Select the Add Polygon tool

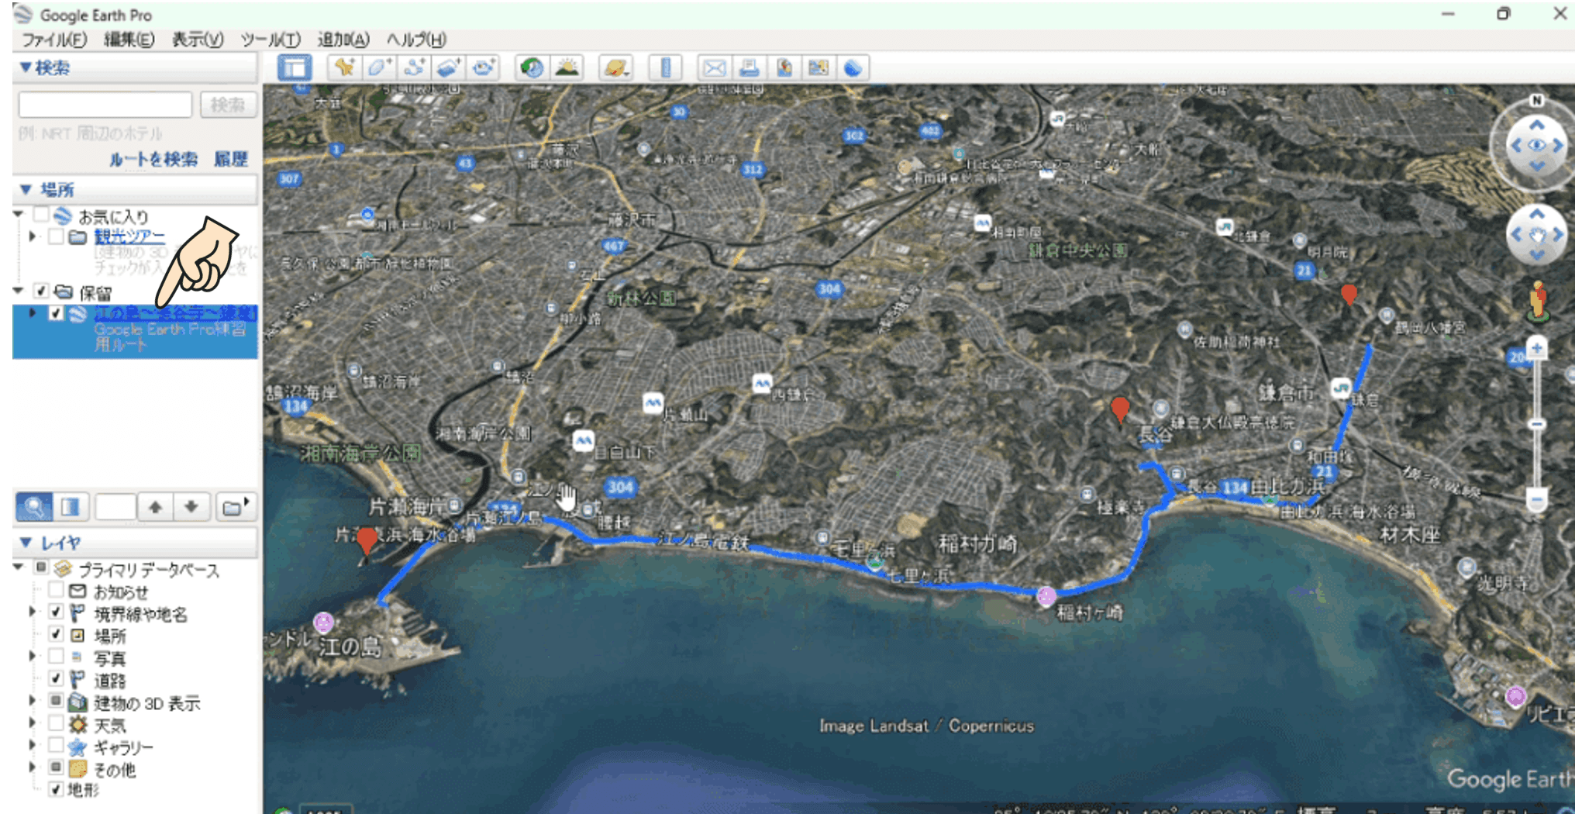378,68
